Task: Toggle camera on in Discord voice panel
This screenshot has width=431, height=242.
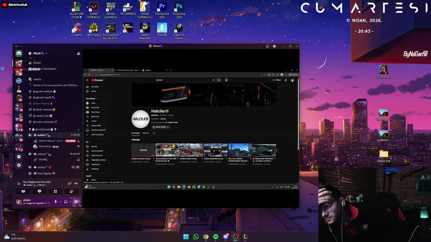Action: (x=23, y=191)
